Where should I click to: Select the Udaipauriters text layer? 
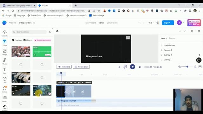(169, 45)
